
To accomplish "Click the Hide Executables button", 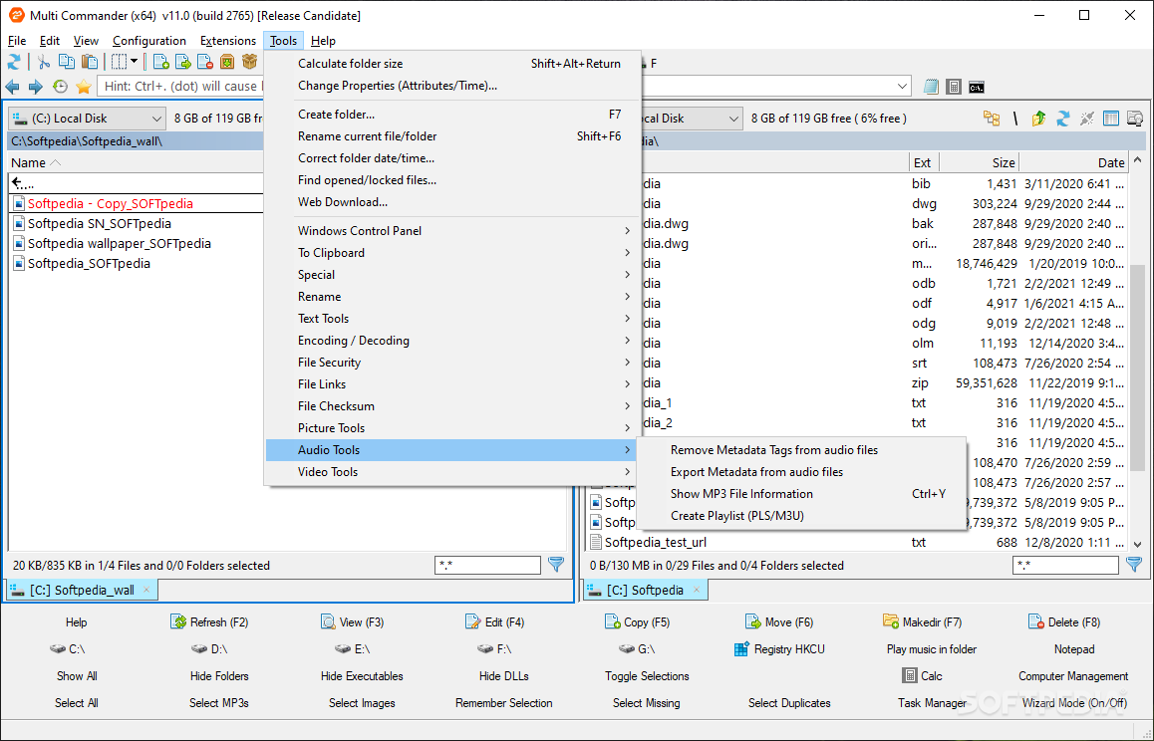I will (x=362, y=675).
